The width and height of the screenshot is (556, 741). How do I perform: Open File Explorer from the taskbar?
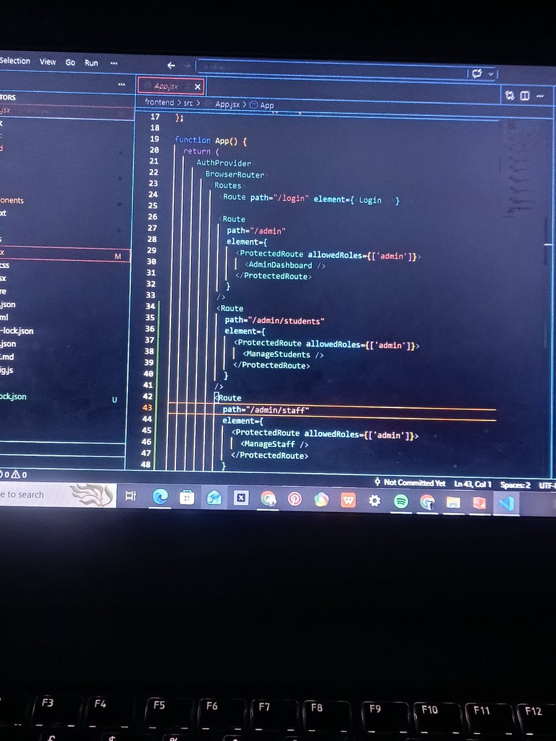point(453,502)
